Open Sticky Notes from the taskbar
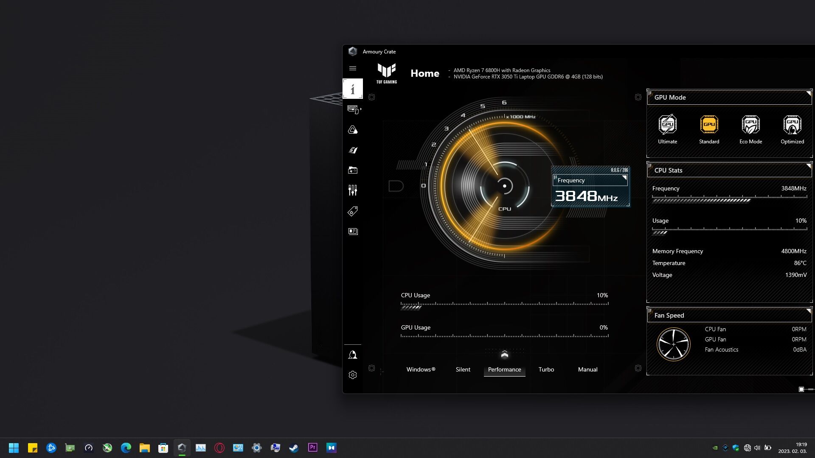 33,448
